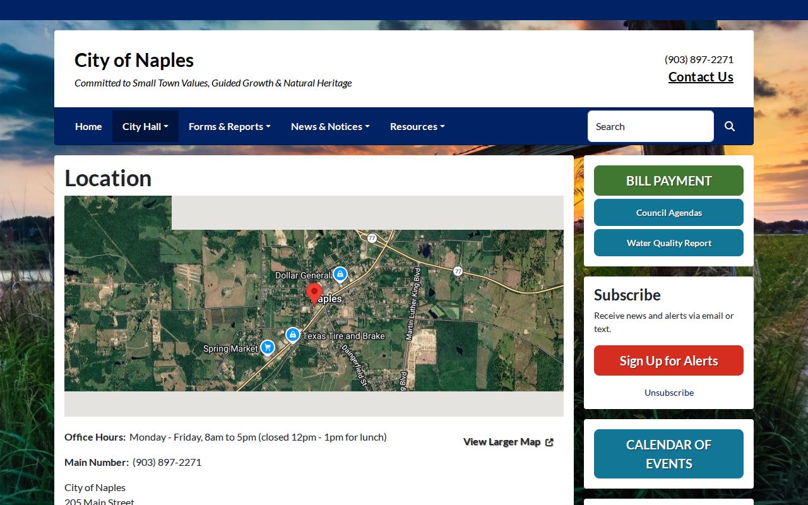Expand the Forms & Reports menu
Viewport: 808px width, 505px height.
230,126
